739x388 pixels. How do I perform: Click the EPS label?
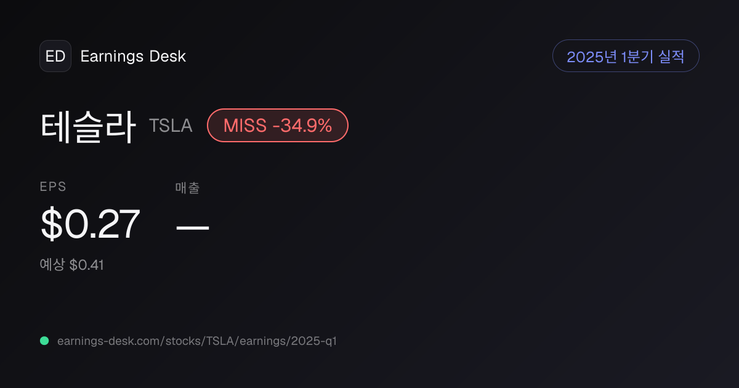[53, 187]
